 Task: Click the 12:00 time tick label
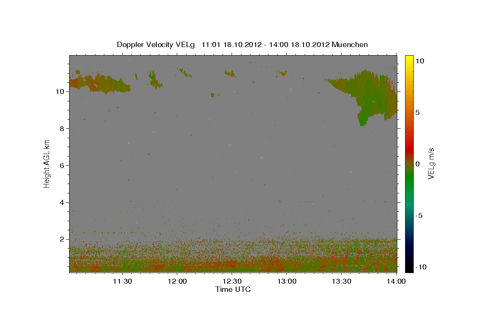[177, 281]
